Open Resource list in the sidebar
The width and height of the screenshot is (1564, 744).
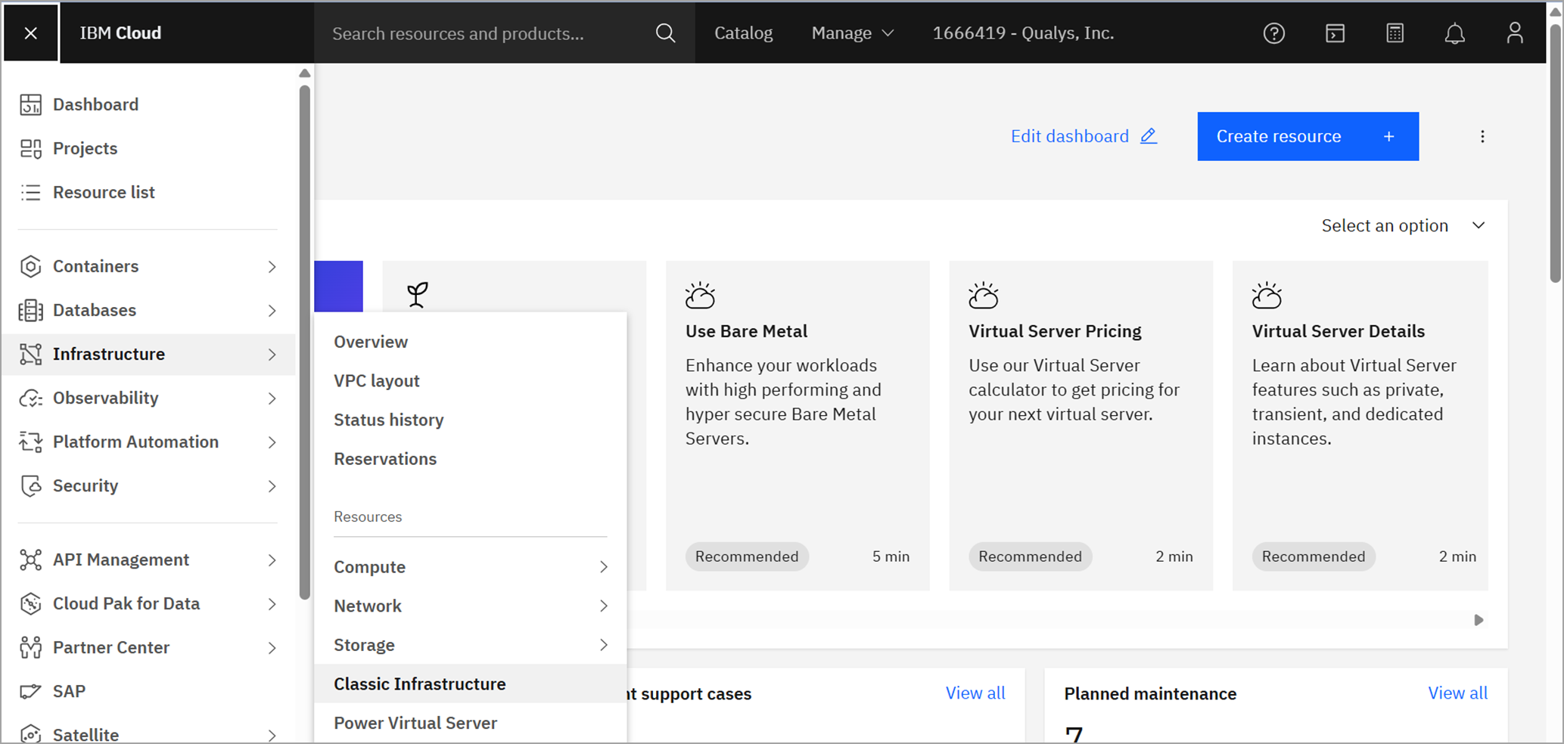click(x=104, y=192)
